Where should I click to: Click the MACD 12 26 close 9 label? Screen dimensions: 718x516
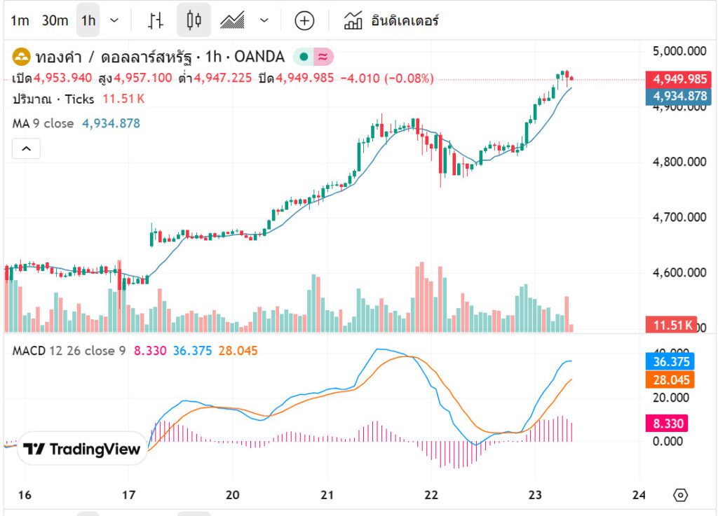[69, 351]
